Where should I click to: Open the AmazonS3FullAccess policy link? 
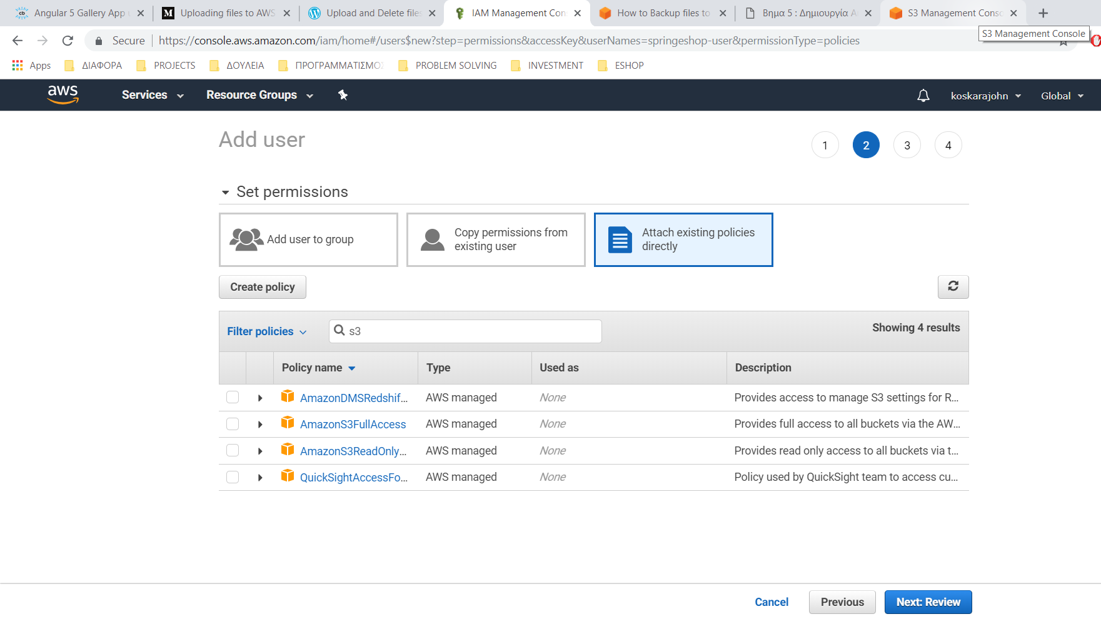tap(353, 425)
